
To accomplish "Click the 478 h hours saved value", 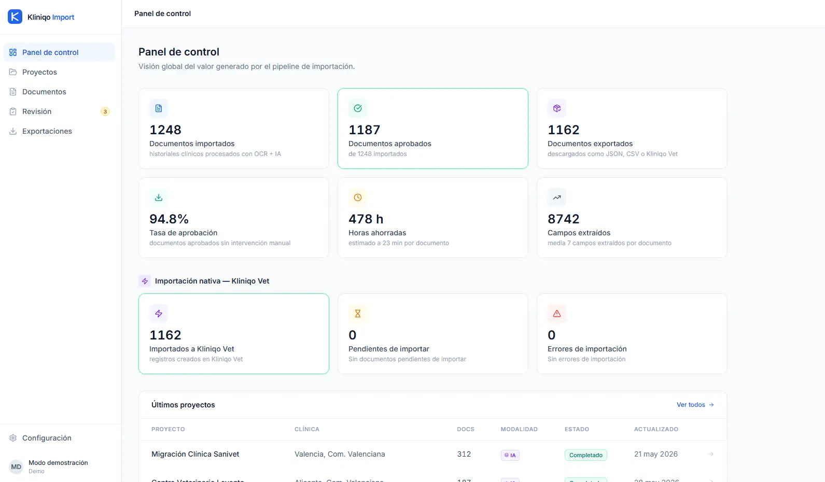I will point(366,219).
